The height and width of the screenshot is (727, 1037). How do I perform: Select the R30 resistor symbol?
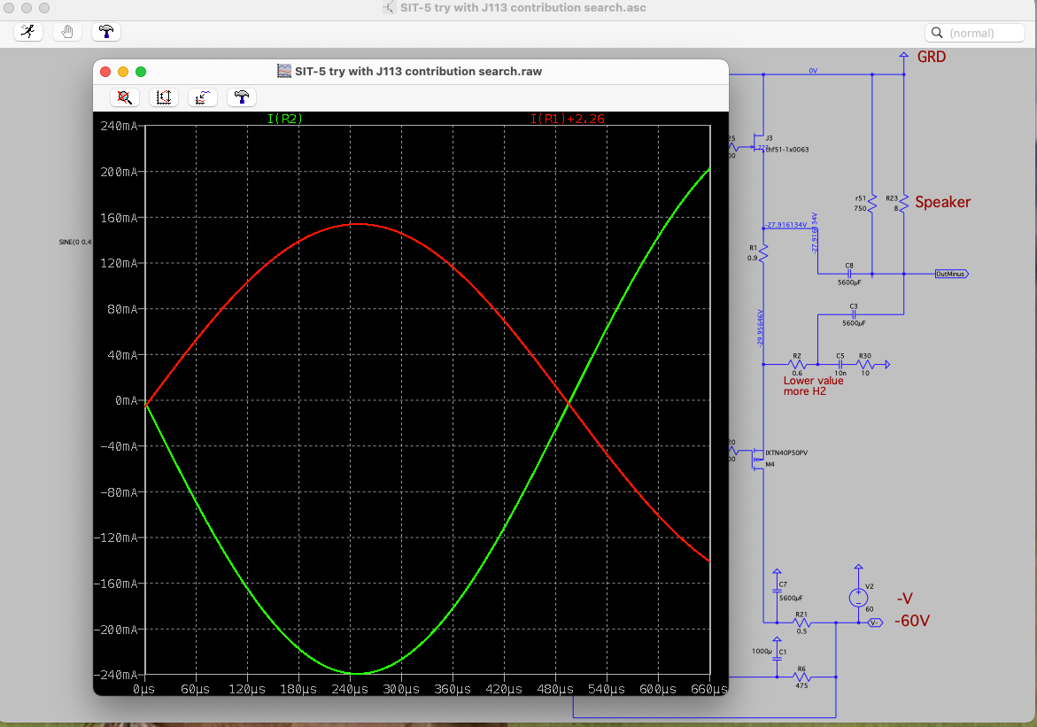point(865,364)
